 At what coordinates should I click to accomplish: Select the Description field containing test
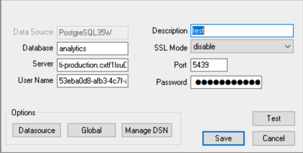tap(242, 31)
